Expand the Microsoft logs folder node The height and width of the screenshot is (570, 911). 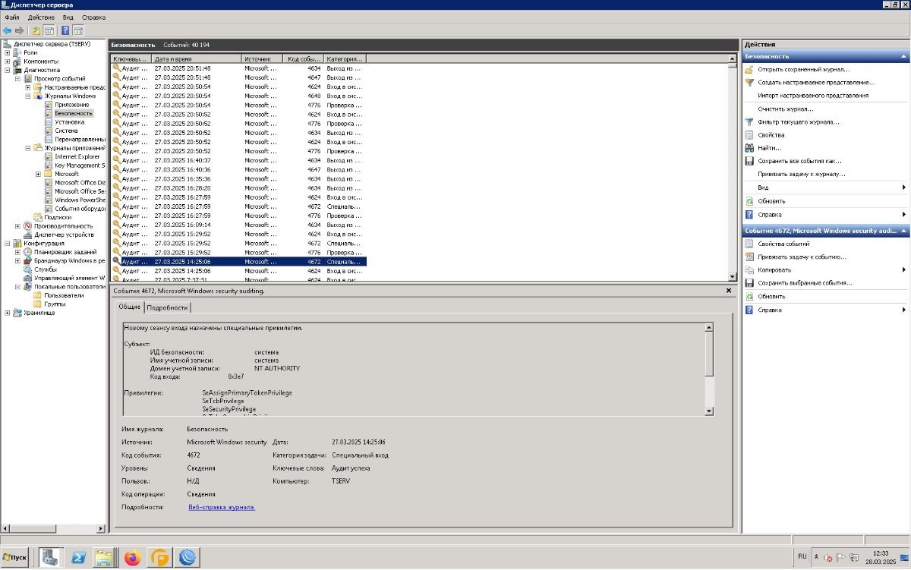(x=38, y=174)
